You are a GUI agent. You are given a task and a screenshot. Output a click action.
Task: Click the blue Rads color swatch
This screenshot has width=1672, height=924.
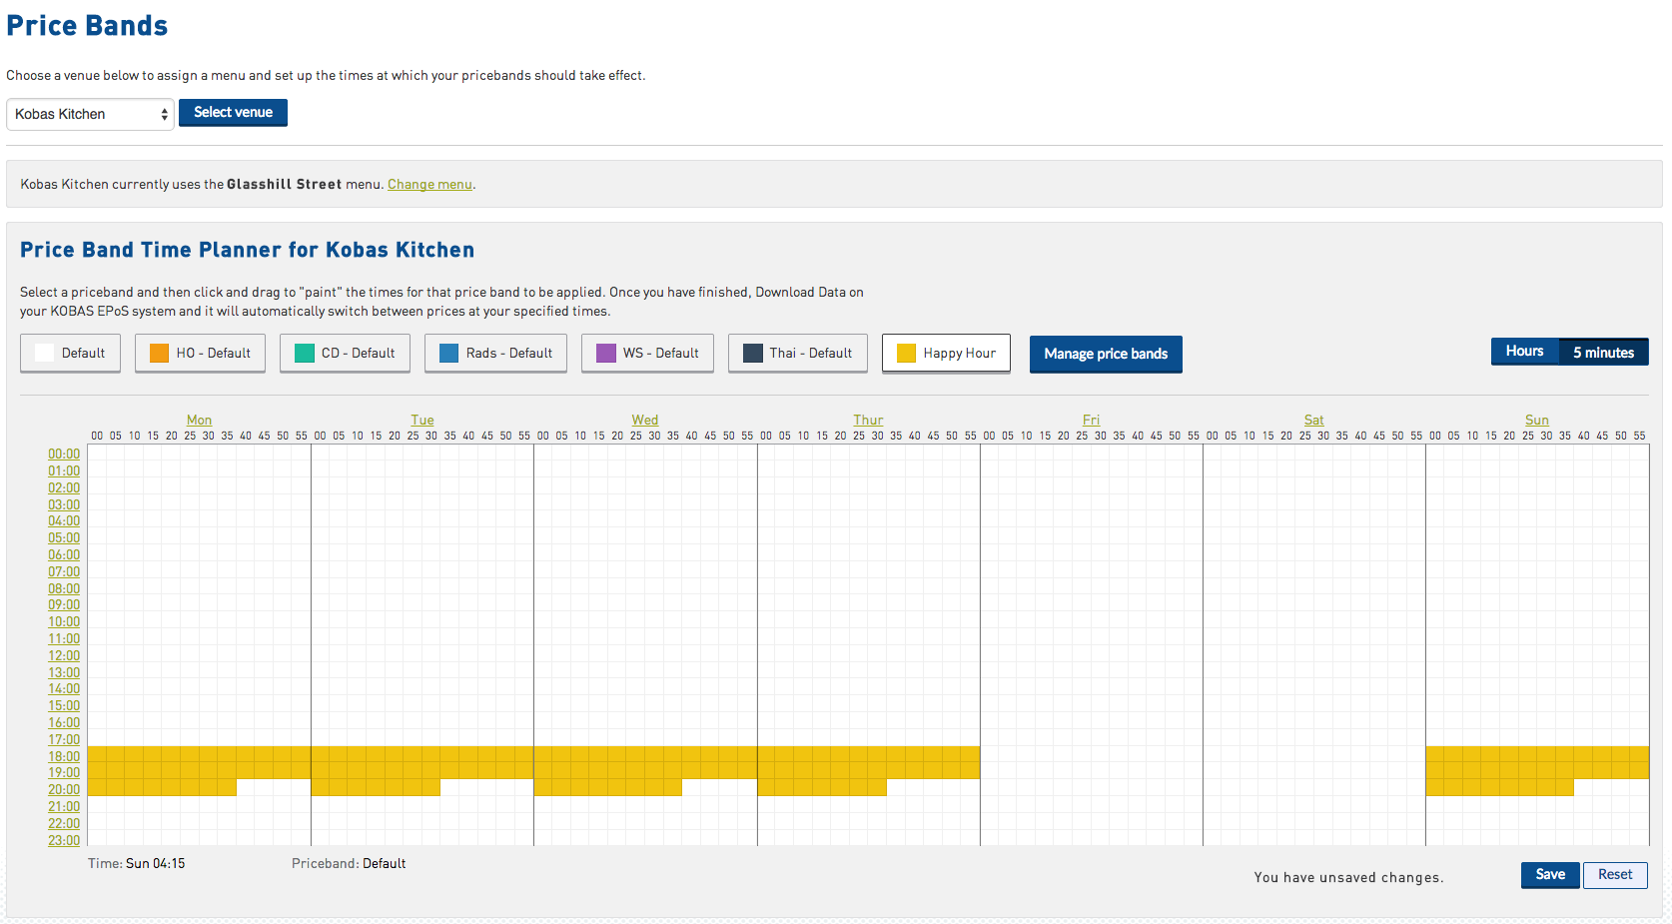pyautogui.click(x=449, y=353)
